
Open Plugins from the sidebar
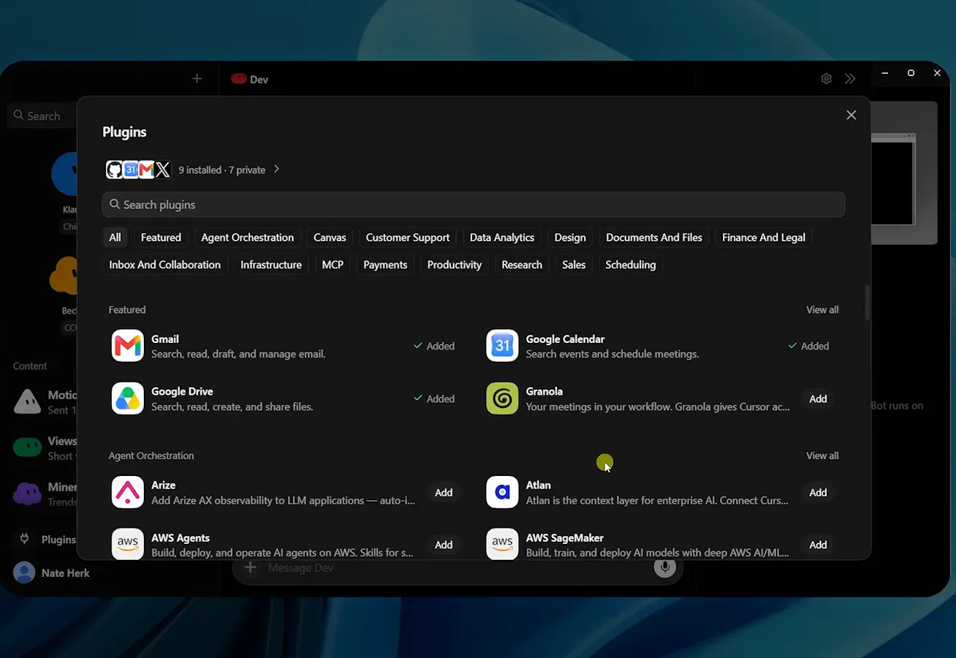[48, 540]
